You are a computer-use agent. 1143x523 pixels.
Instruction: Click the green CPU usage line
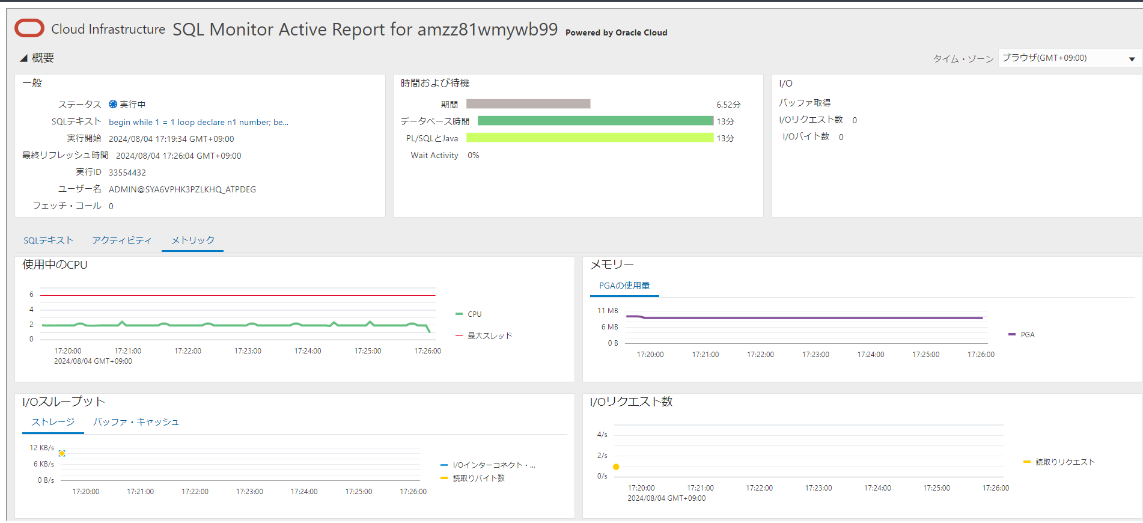236,325
